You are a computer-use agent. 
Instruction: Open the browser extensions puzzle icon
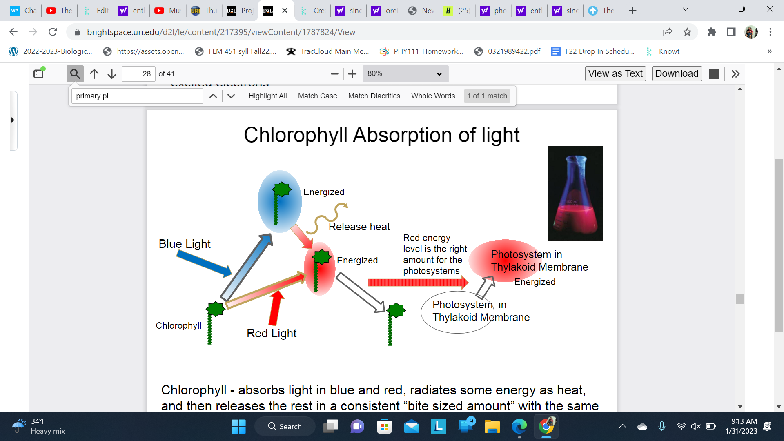pyautogui.click(x=712, y=32)
